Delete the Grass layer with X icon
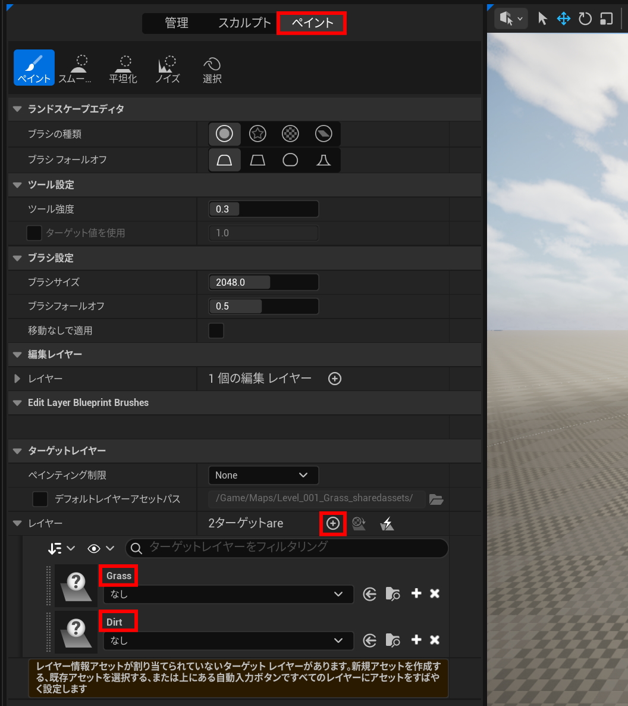The height and width of the screenshot is (706, 628). coord(435,593)
